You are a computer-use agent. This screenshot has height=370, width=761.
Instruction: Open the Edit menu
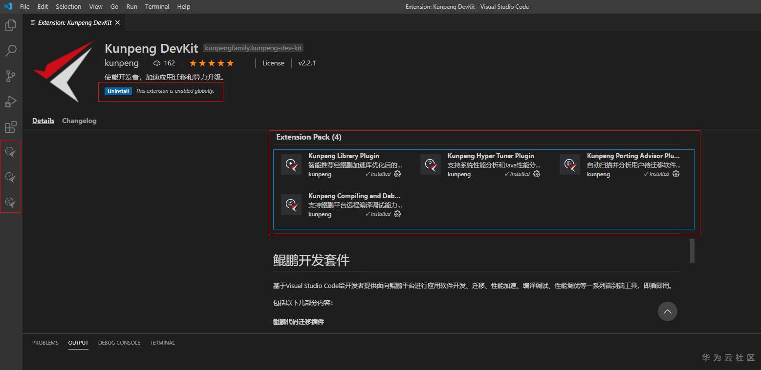pos(43,6)
